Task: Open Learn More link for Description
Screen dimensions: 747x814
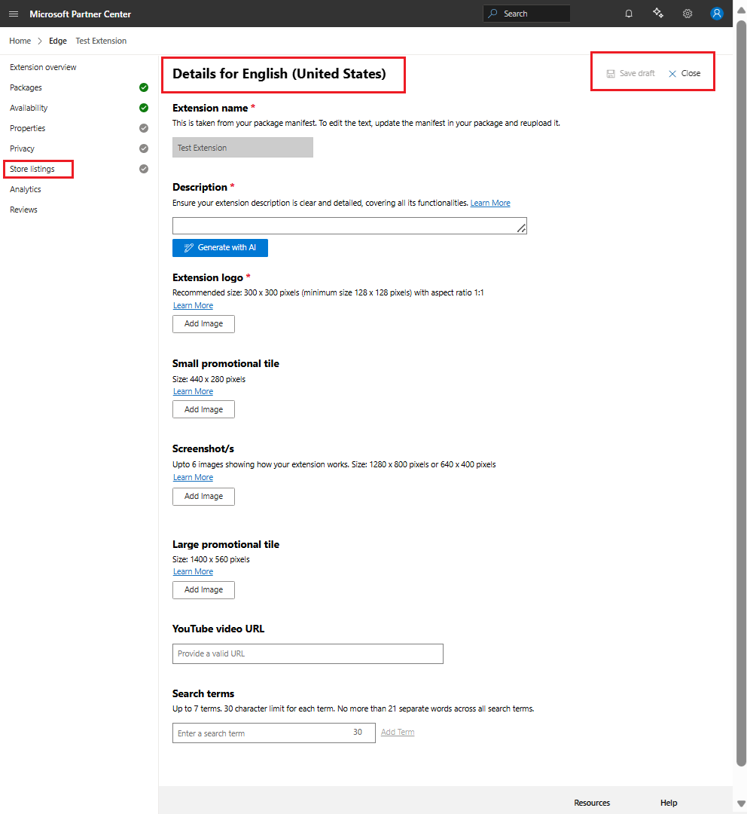Action: pos(490,203)
